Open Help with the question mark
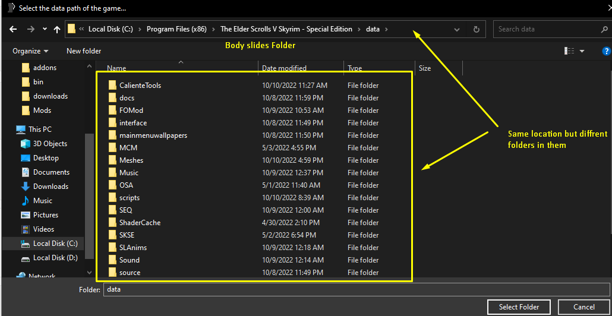This screenshot has width=612, height=316. point(606,51)
